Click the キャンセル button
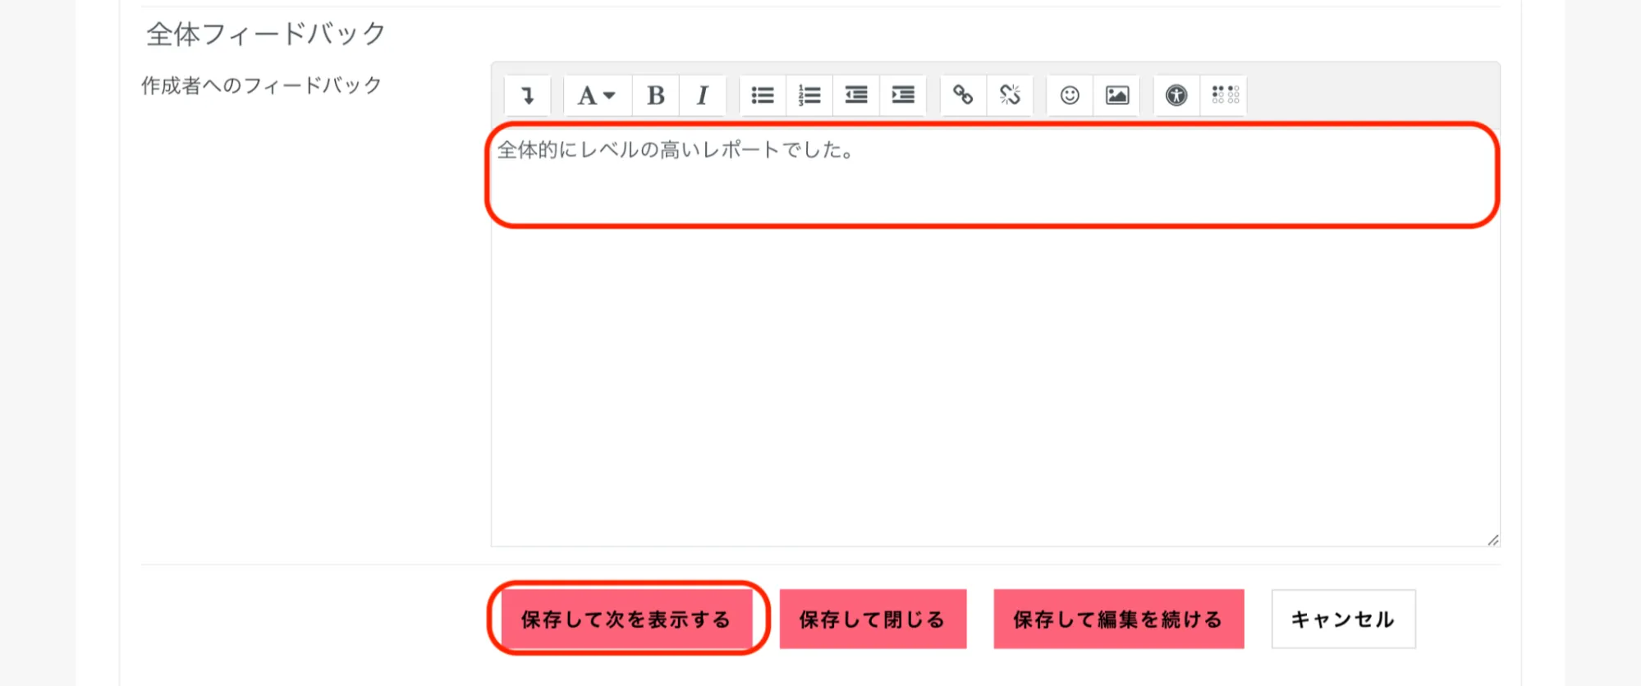This screenshot has width=1641, height=686. [1343, 619]
